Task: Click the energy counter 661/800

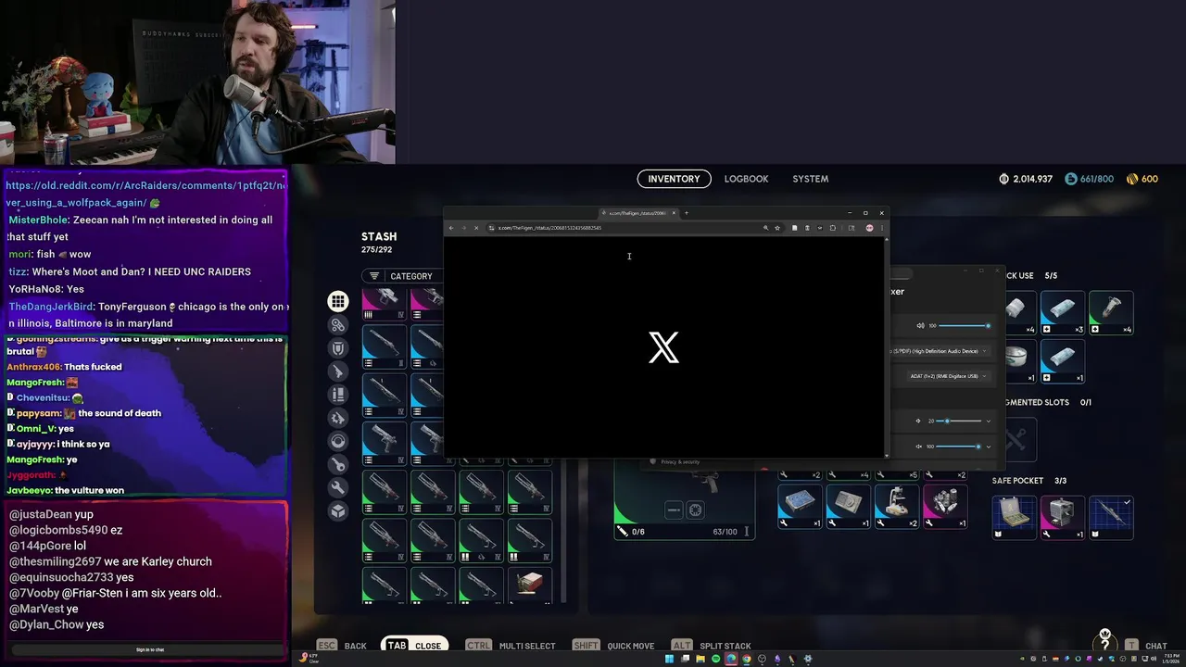Action: click(x=1090, y=179)
